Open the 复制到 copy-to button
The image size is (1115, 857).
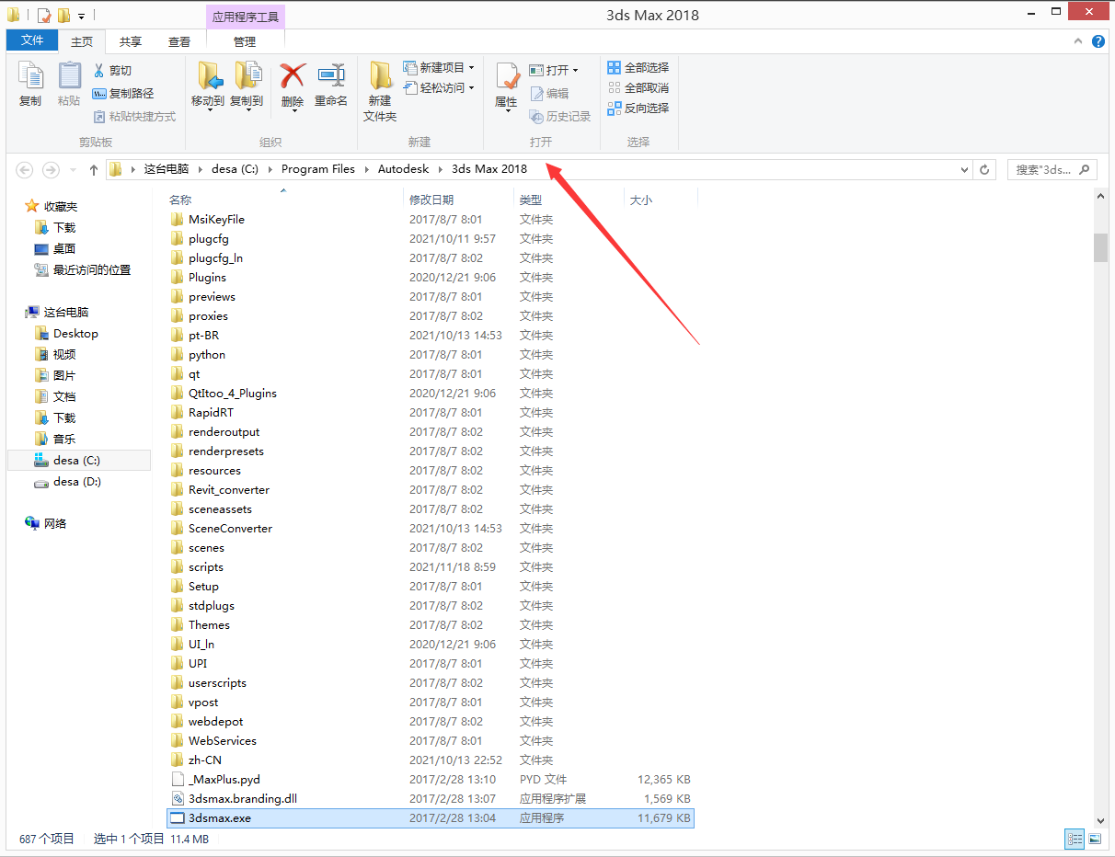[x=247, y=86]
